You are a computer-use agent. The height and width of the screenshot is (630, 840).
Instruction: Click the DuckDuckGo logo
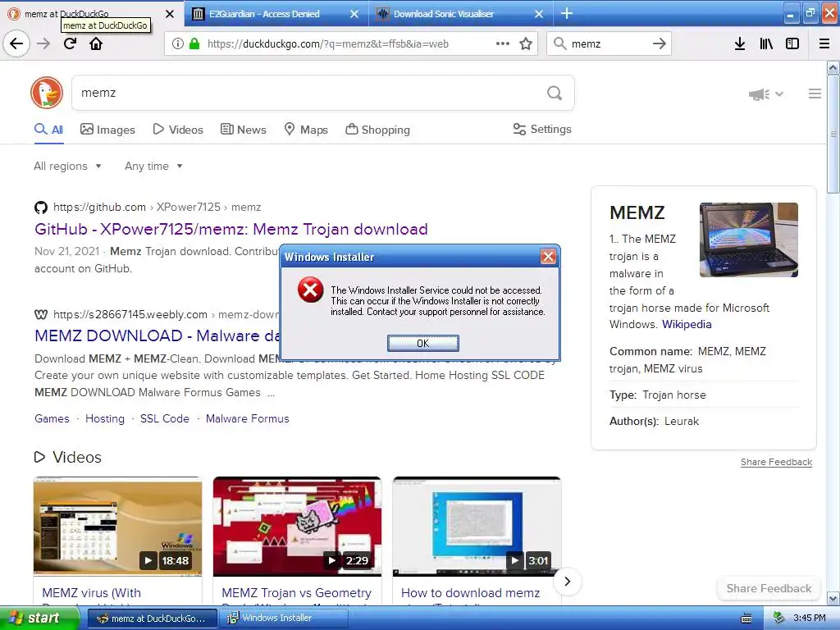(47, 93)
